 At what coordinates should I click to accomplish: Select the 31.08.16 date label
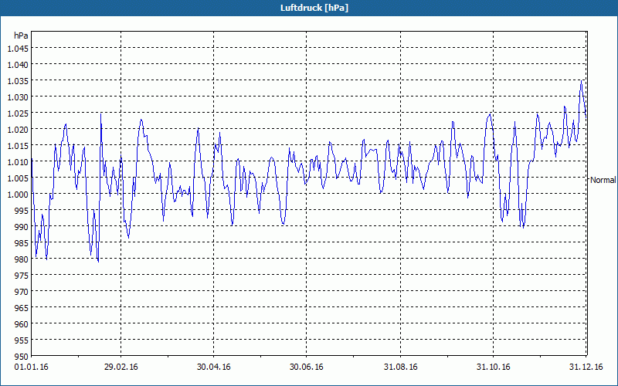(x=400, y=367)
